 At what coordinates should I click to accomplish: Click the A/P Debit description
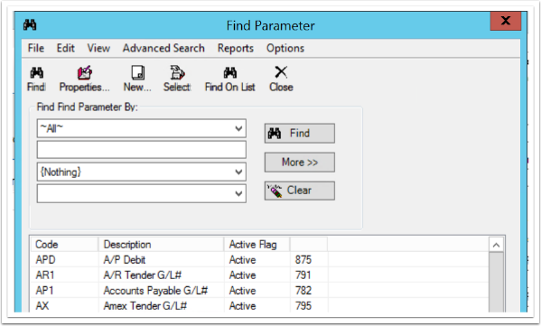125,259
